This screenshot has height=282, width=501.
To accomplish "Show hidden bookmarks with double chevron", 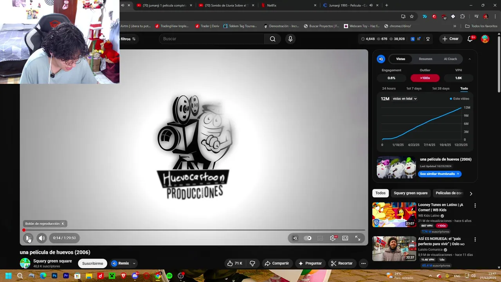I will click(455, 26).
